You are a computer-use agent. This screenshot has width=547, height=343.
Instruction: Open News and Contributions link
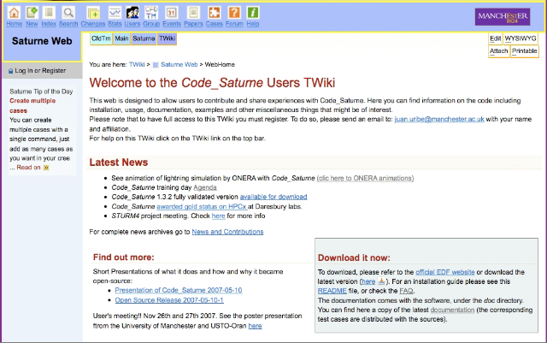click(228, 232)
